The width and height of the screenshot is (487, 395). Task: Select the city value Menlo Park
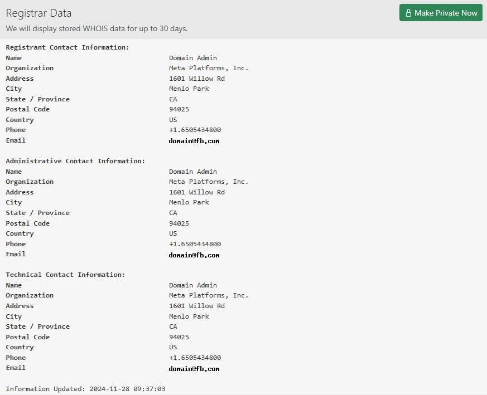tap(188, 89)
